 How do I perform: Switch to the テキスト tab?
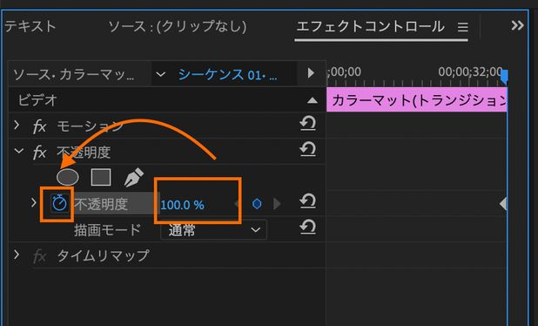coord(30,26)
